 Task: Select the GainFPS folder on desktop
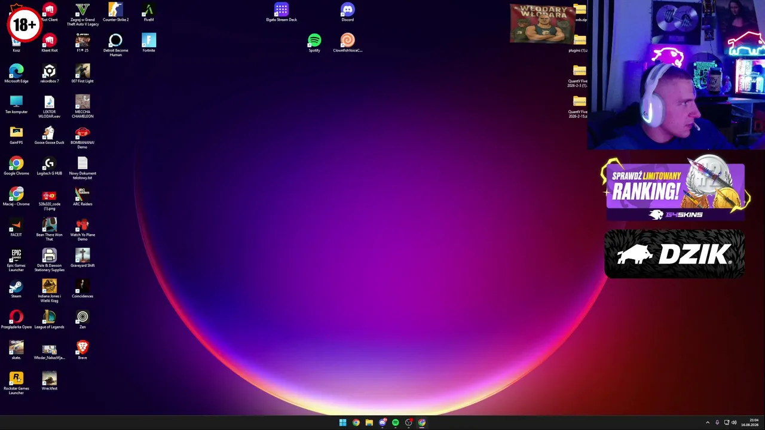pyautogui.click(x=16, y=136)
